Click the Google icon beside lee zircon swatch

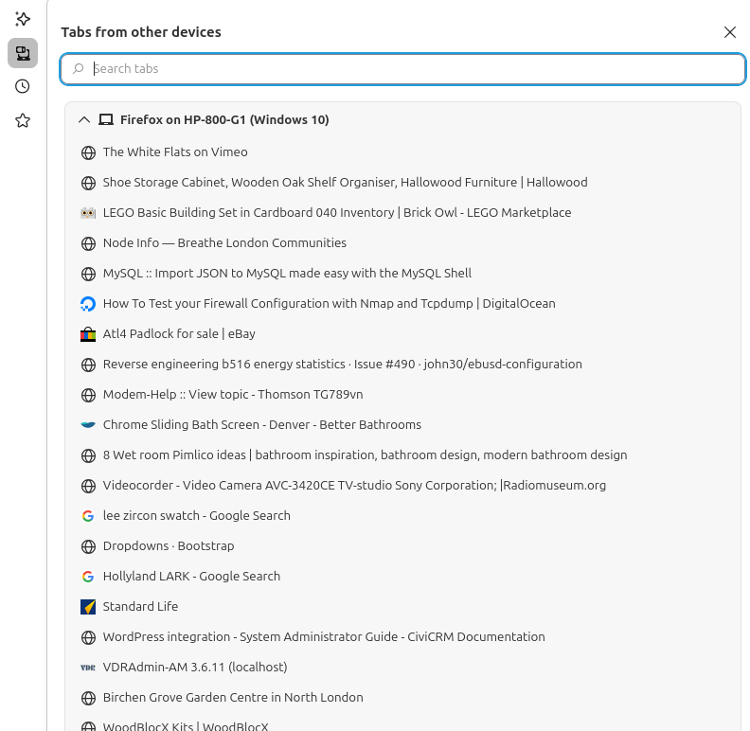(88, 516)
